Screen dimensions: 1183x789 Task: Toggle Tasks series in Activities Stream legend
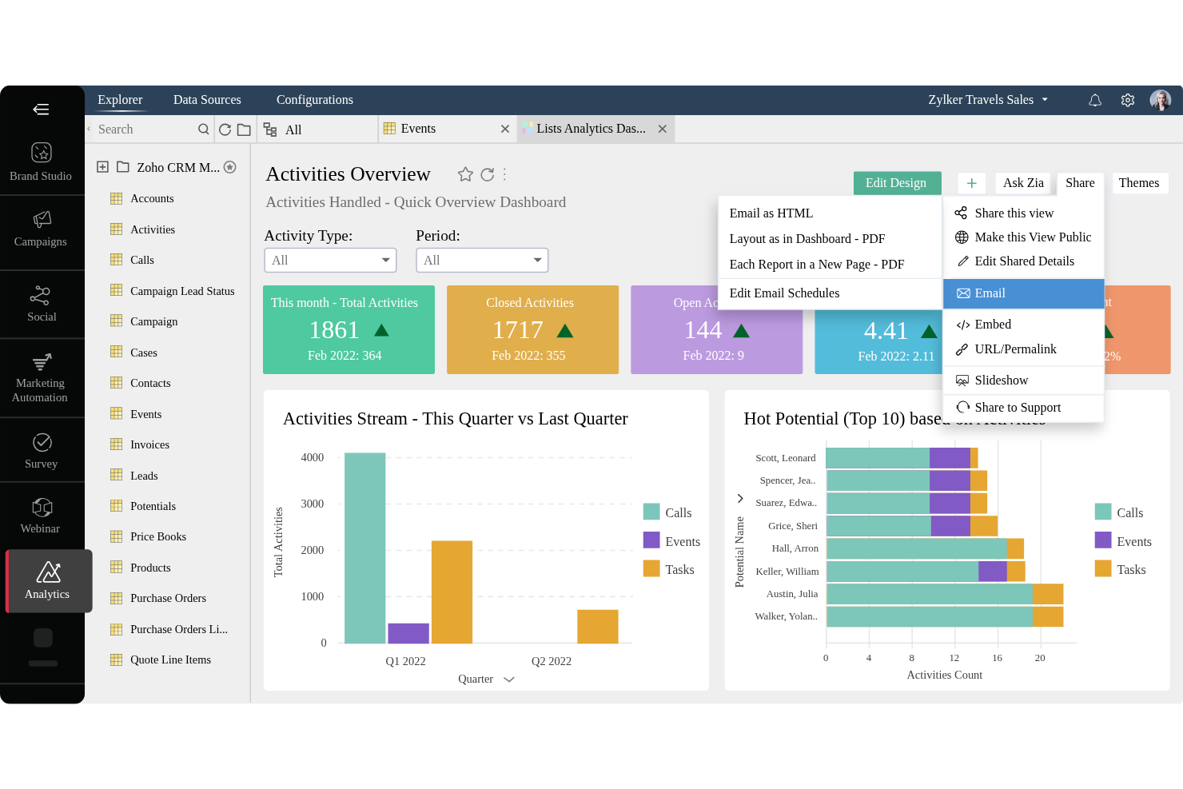tap(668, 569)
